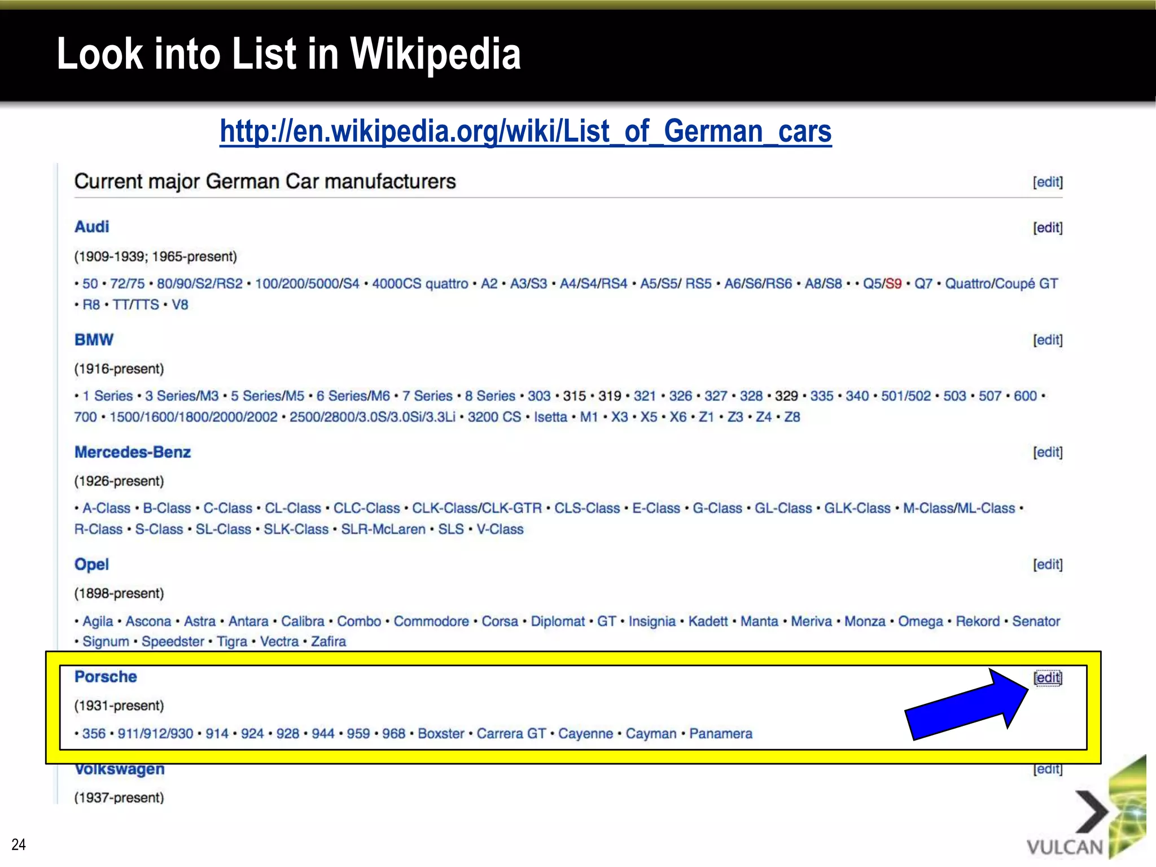Open the SLR-McLaren link
The image size is (1156, 867).
pos(383,529)
